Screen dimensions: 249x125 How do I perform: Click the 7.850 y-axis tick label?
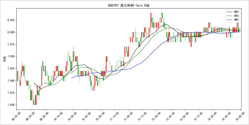[11, 105]
